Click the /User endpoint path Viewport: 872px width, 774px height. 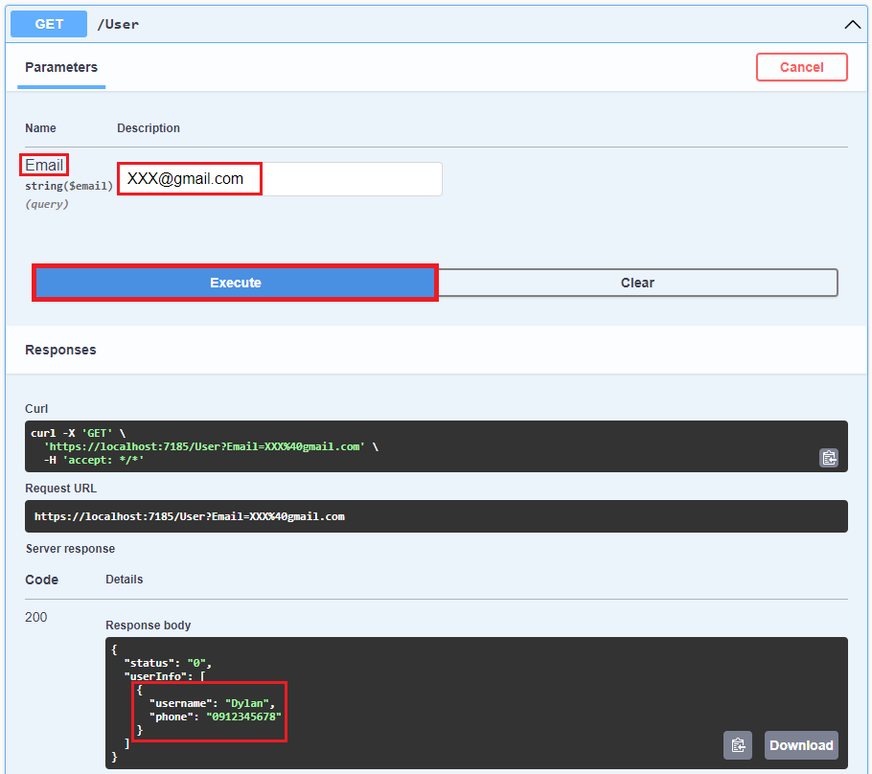pyautogui.click(x=118, y=25)
